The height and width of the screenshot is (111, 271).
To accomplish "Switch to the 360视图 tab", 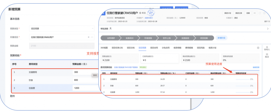I will [104, 48].
